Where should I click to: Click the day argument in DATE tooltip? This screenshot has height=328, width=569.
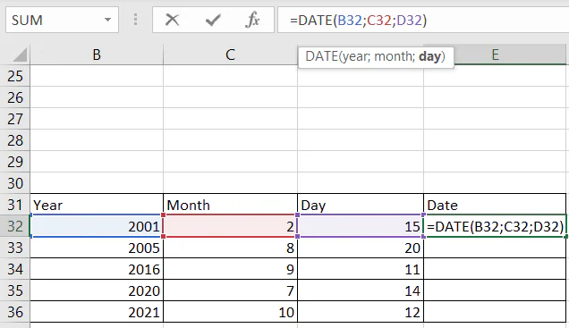[430, 56]
